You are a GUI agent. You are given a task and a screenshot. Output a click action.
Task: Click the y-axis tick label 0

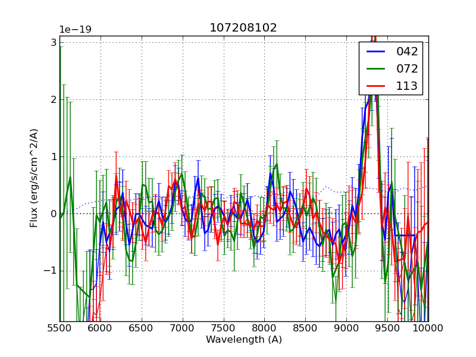click(54, 214)
